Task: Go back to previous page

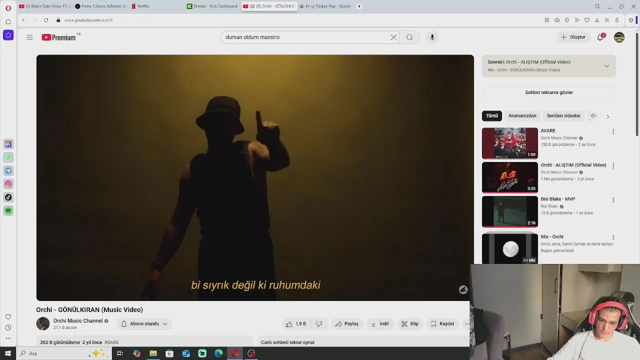Action: (x=23, y=20)
